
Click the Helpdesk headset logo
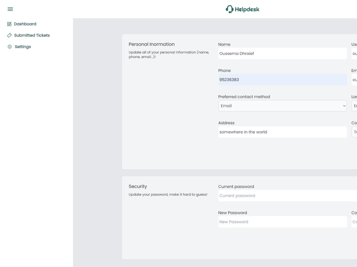pos(230,9)
